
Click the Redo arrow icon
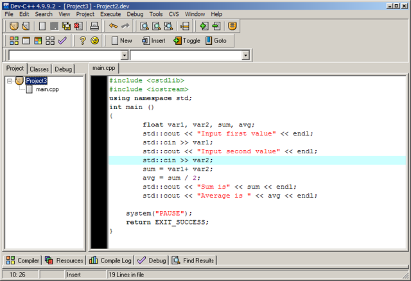click(x=125, y=26)
